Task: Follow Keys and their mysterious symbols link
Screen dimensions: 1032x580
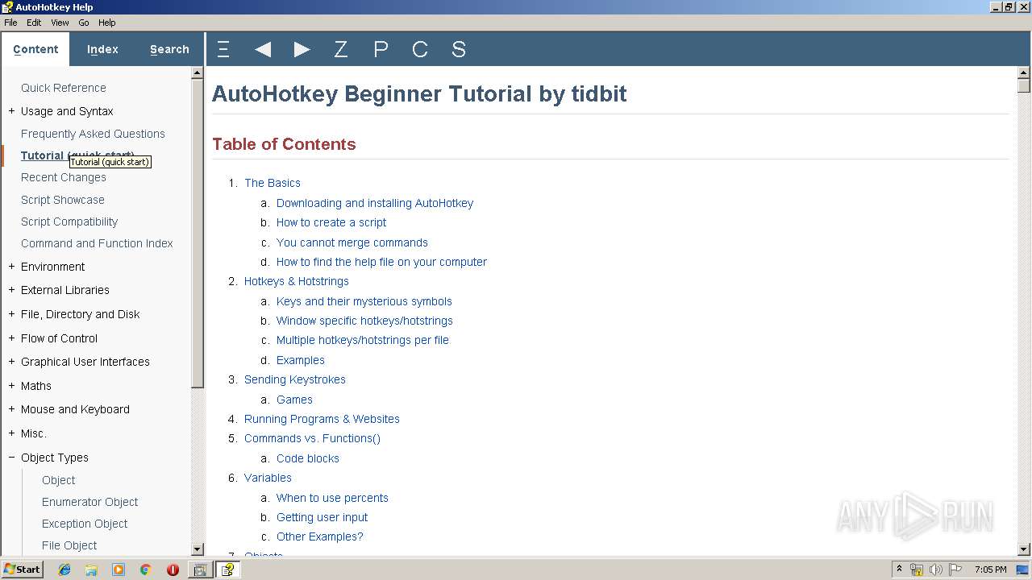Action: (x=364, y=301)
